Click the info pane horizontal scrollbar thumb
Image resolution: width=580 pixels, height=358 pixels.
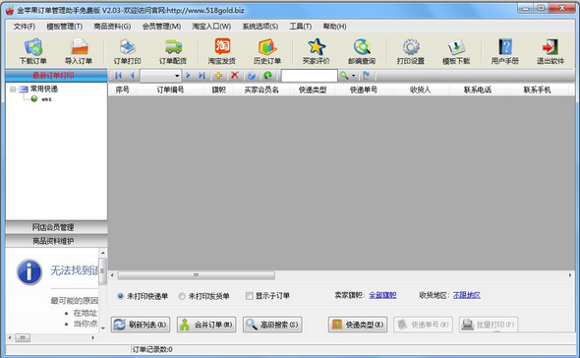23,338
